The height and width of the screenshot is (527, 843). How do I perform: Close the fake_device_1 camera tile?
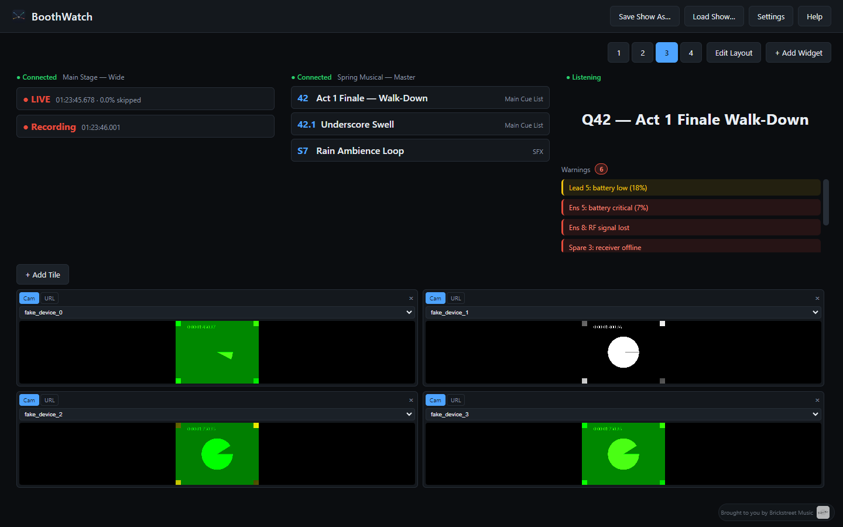(x=817, y=299)
